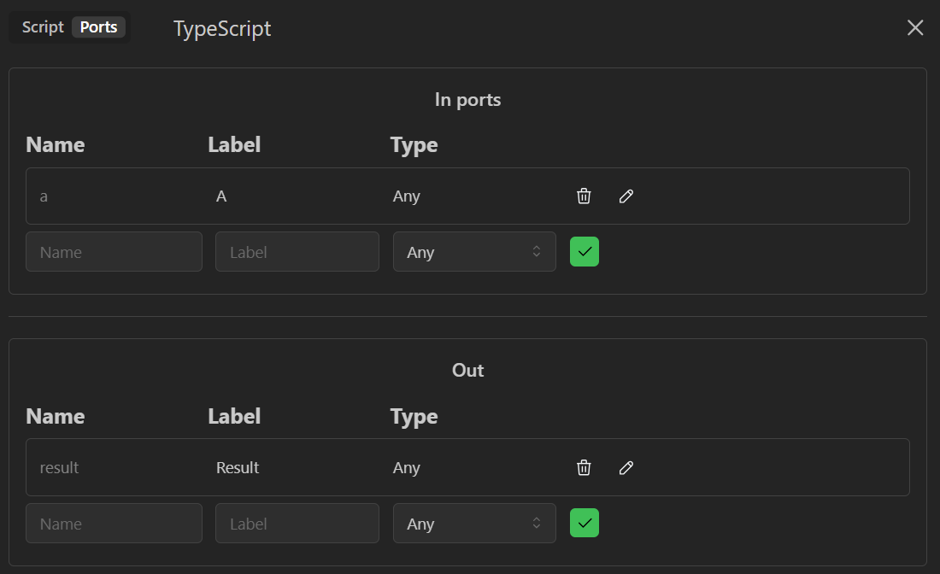Click the 'Result' label text

pyautogui.click(x=238, y=468)
